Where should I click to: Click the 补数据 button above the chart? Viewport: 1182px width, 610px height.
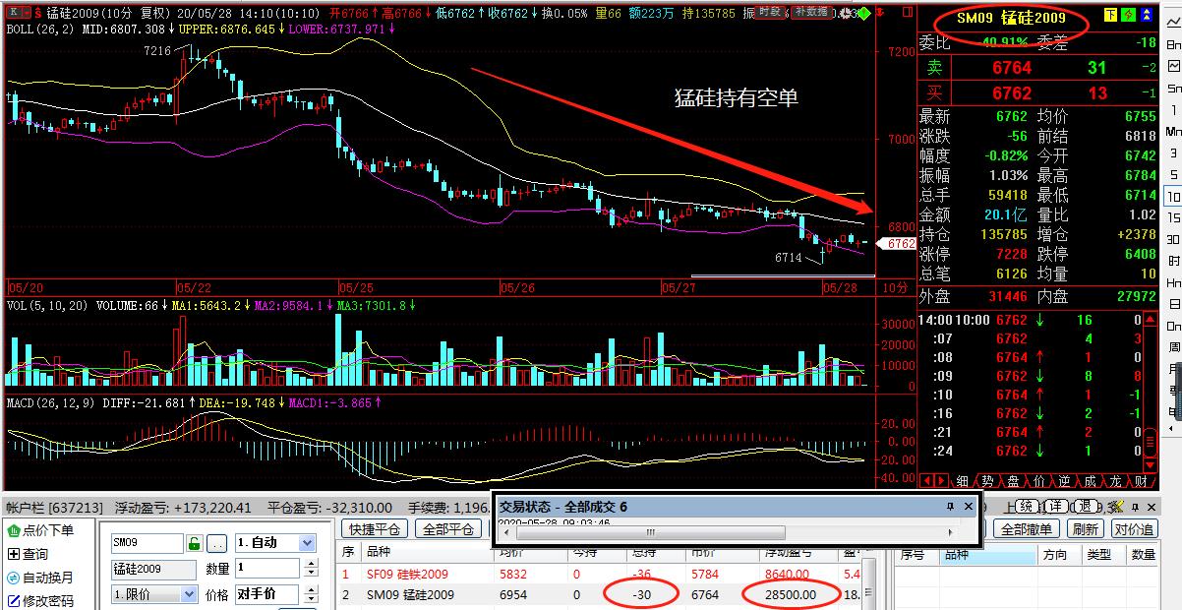coord(811,12)
